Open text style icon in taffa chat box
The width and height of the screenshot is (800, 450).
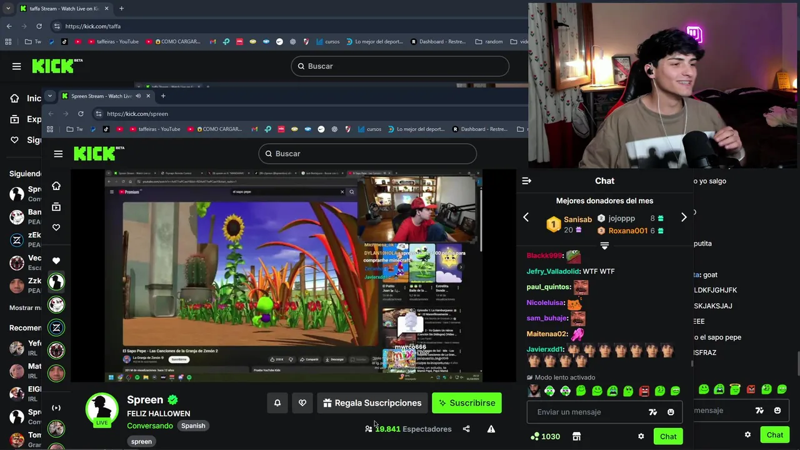[759, 411]
